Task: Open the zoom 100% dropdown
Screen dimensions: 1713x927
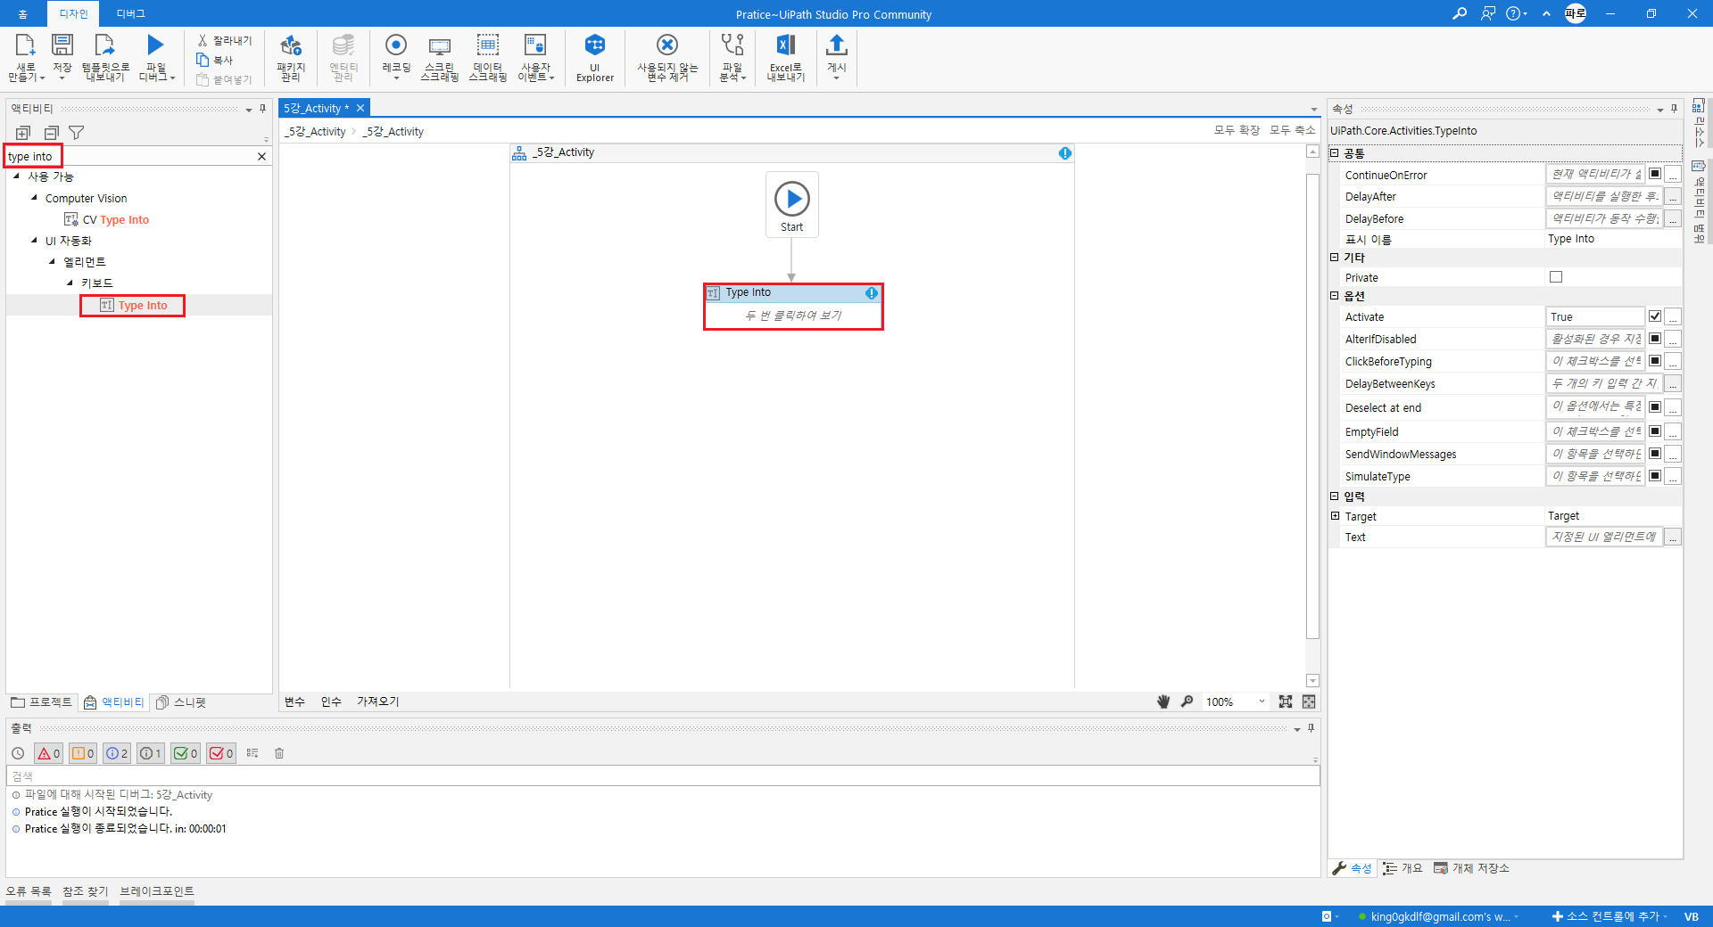Action: click(x=1262, y=701)
